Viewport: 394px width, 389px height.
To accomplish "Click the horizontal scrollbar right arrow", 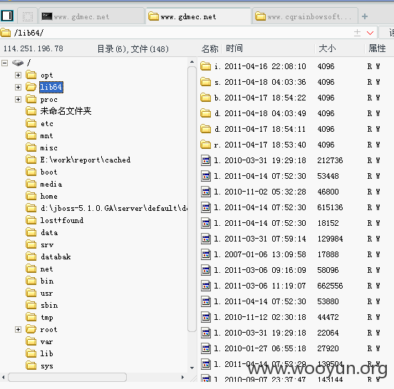I will 182,377.
